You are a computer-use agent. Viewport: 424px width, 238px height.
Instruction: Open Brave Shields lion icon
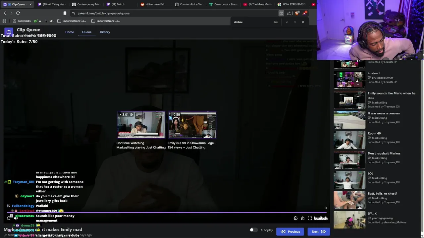point(297,13)
